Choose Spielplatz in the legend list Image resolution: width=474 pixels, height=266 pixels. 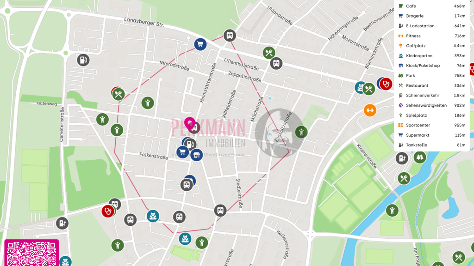click(x=432, y=115)
